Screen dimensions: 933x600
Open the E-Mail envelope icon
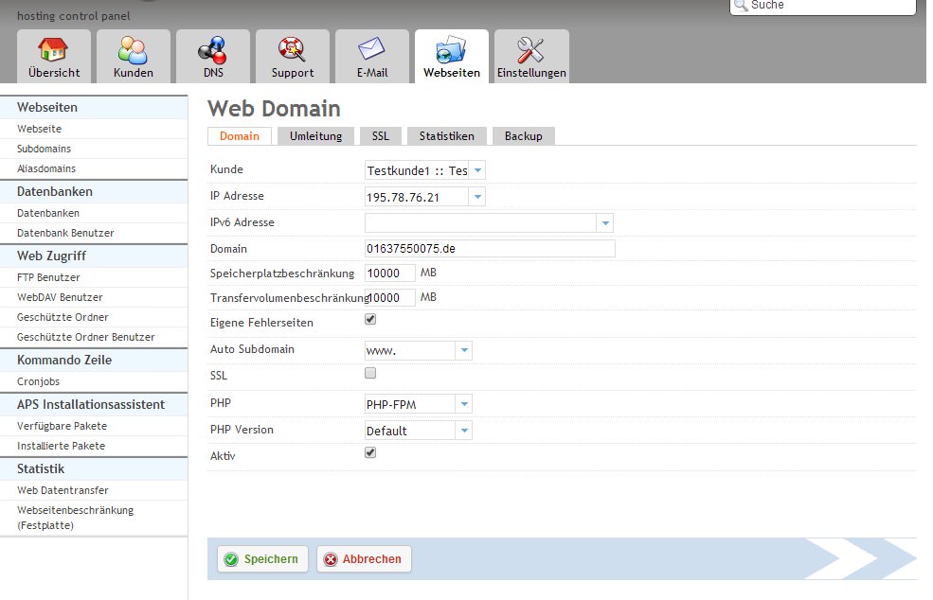[x=371, y=50]
